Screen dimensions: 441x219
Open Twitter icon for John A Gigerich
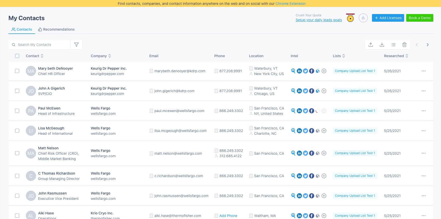[305, 91]
